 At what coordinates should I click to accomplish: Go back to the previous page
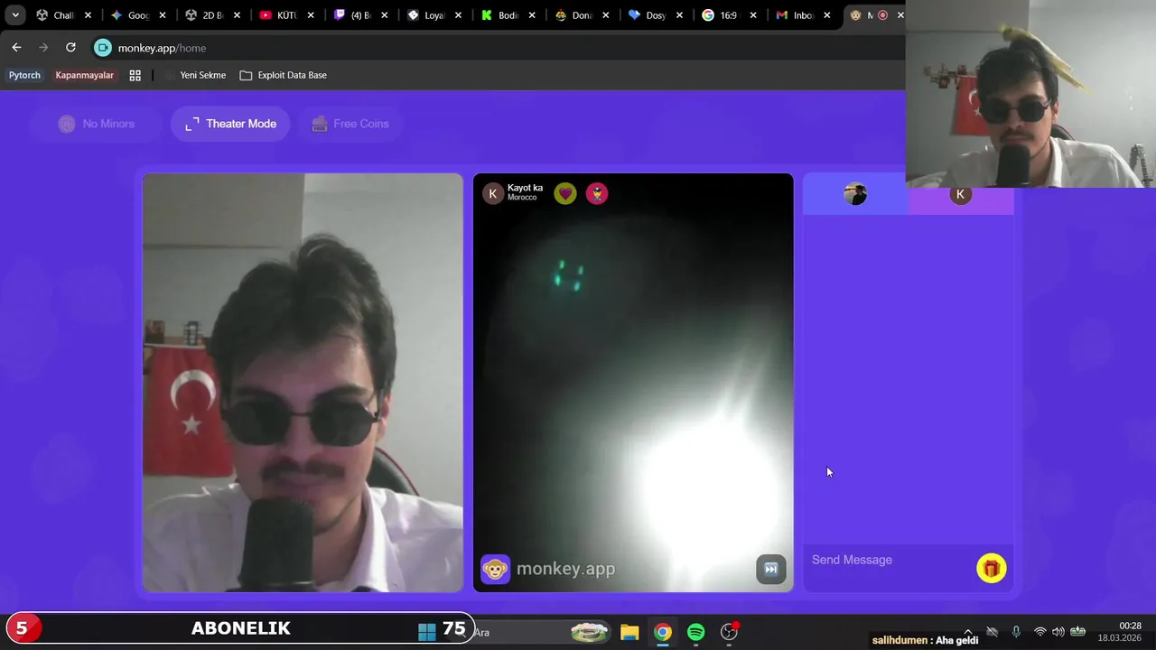click(x=16, y=48)
